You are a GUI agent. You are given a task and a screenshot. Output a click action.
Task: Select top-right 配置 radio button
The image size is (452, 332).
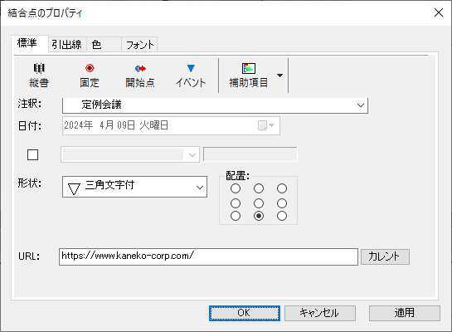tap(282, 188)
